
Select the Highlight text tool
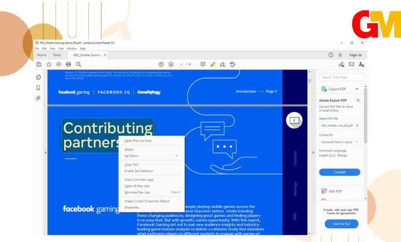point(213,64)
